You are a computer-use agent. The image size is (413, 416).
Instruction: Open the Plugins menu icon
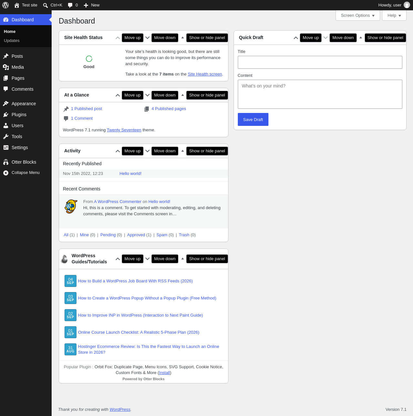coord(6,115)
